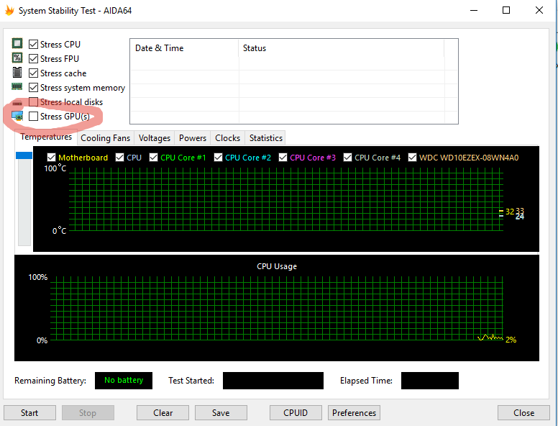Enable the Stress GPU(s) checkbox
The width and height of the screenshot is (558, 426).
pyautogui.click(x=34, y=116)
